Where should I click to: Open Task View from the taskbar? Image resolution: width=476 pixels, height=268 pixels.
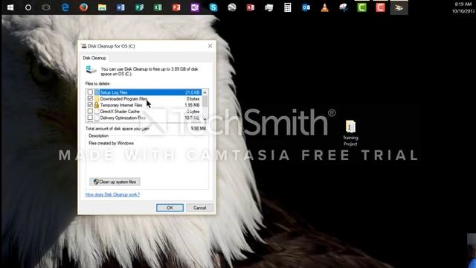tap(46, 7)
